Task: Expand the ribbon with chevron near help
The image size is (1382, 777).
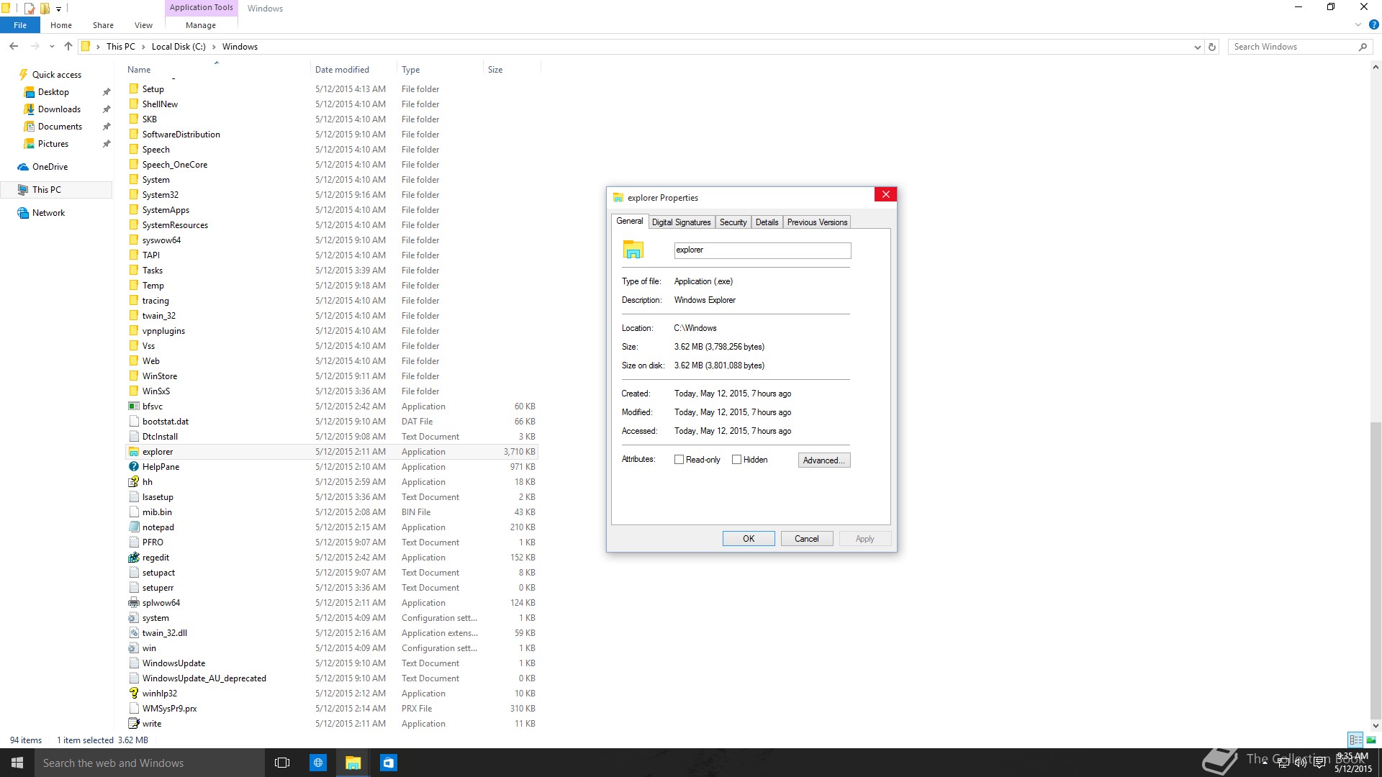Action: tap(1358, 25)
